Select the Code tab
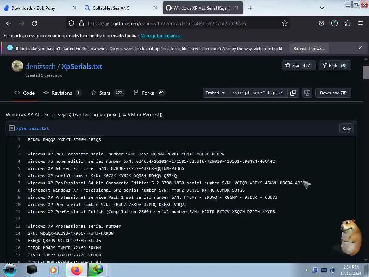 (x=25, y=93)
